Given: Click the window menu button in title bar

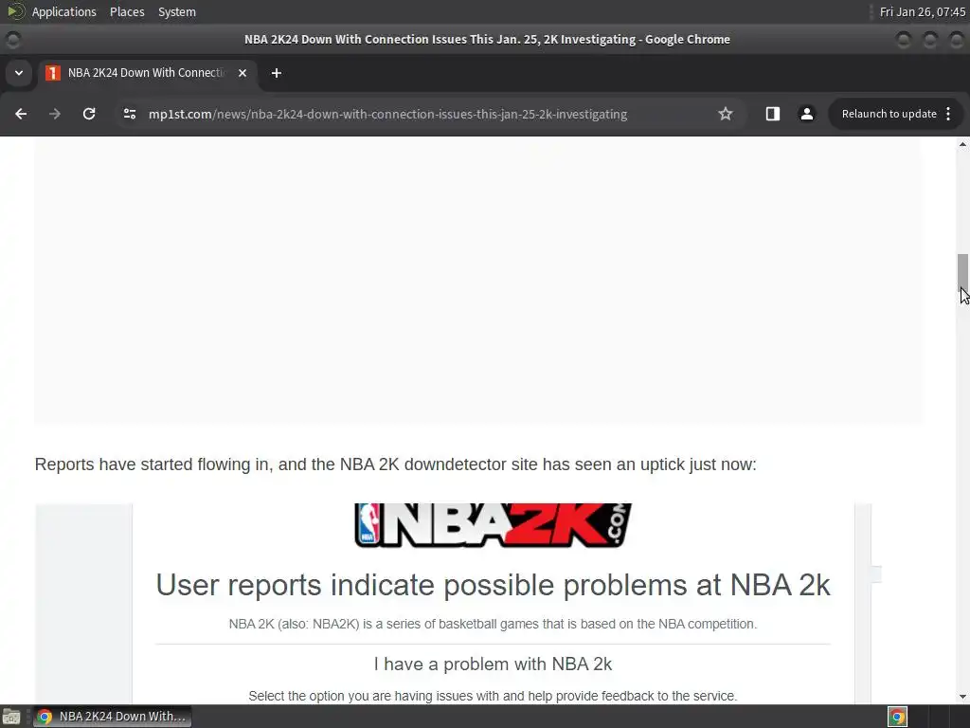Looking at the screenshot, I should 13,40.
